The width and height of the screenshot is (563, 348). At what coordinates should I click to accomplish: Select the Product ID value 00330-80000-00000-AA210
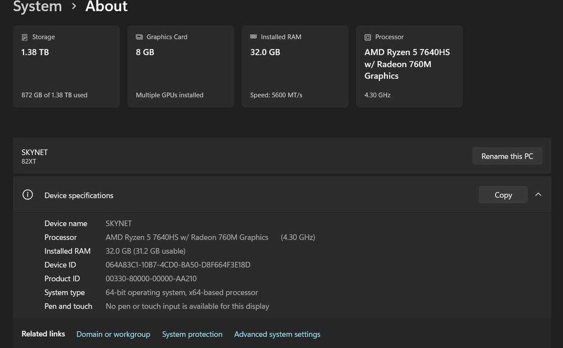[x=151, y=278]
